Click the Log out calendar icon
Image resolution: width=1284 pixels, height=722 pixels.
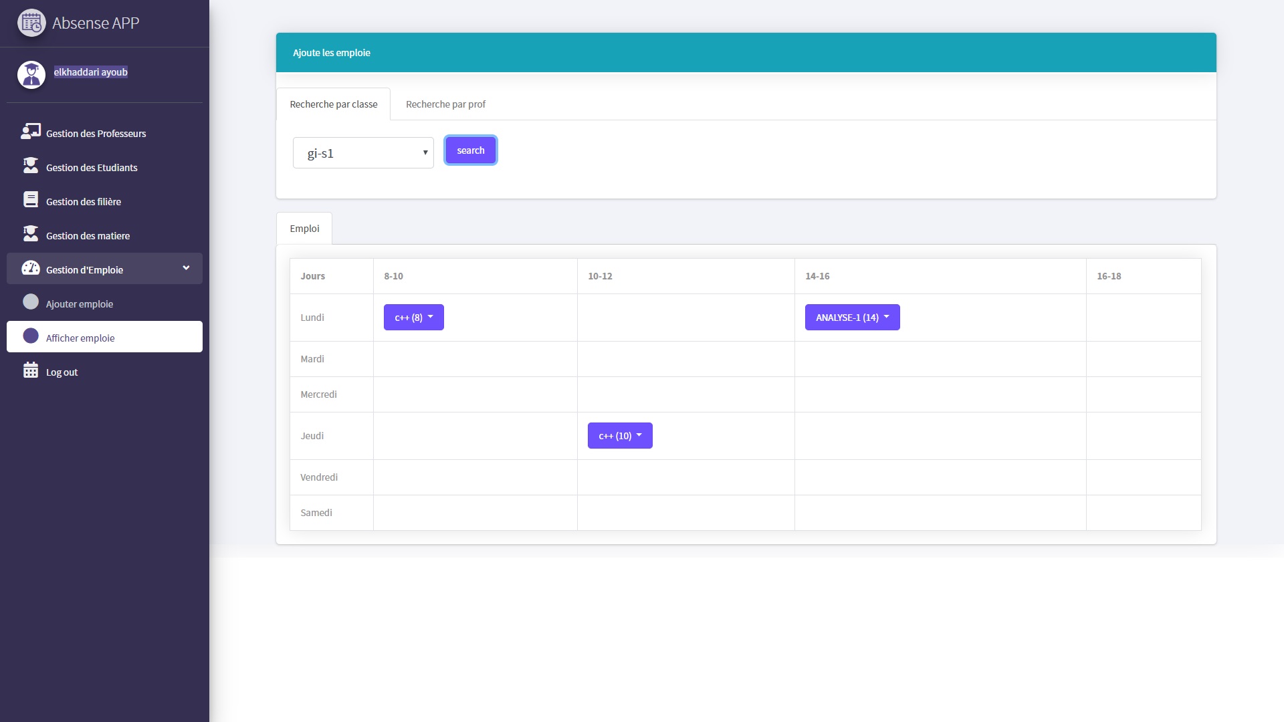(x=31, y=370)
